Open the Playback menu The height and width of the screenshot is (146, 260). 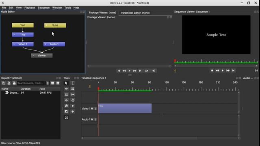click(x=30, y=8)
